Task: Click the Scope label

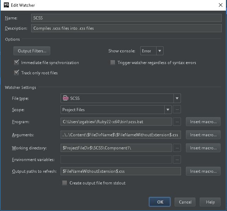Action: pyautogui.click(x=18, y=110)
